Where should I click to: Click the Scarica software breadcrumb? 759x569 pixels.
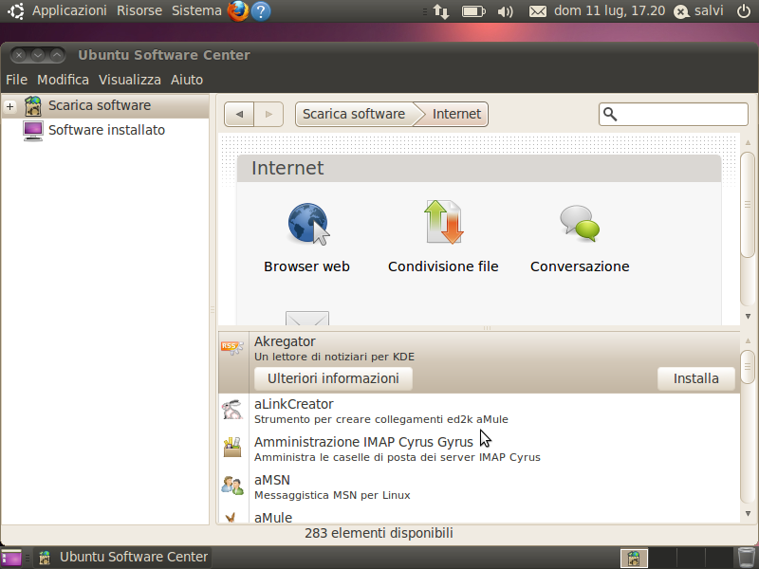[354, 114]
